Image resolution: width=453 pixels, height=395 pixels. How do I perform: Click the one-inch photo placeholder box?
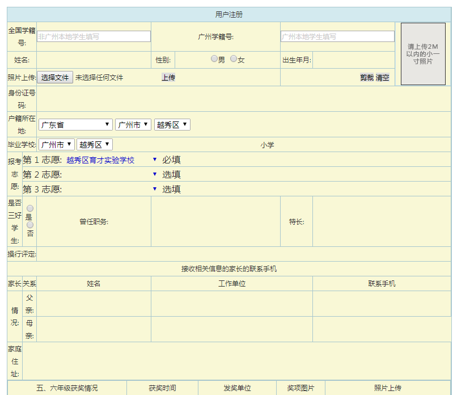[x=423, y=54]
